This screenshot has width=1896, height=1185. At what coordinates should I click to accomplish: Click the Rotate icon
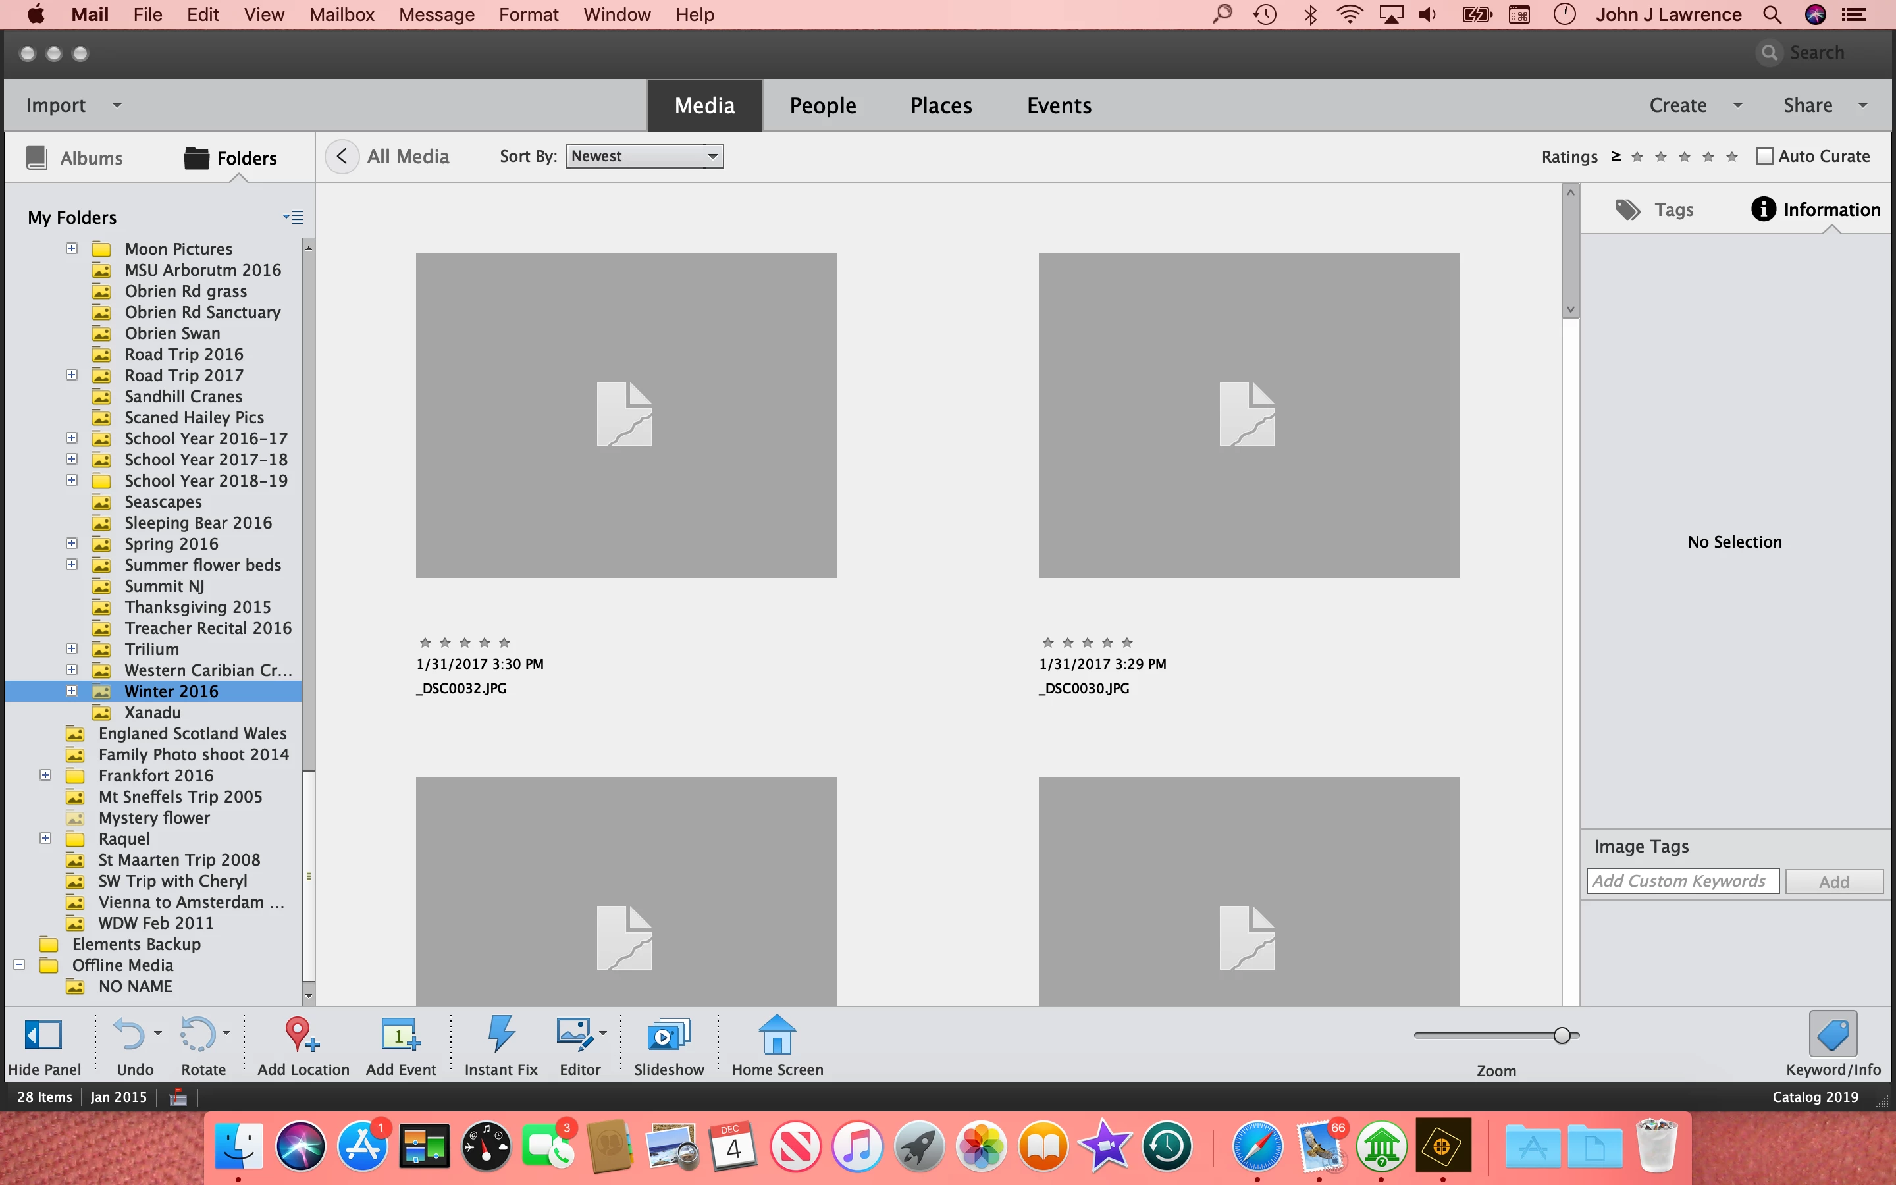pos(197,1034)
